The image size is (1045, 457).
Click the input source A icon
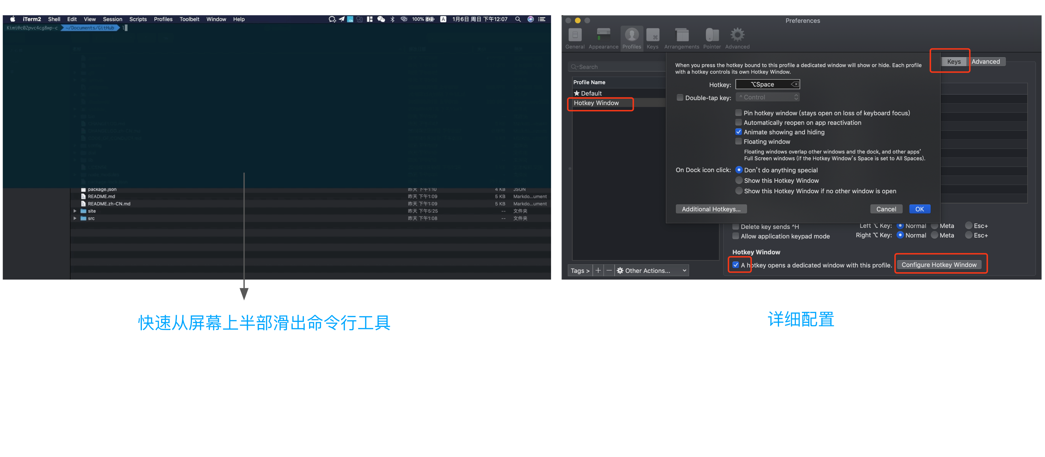pyautogui.click(x=443, y=19)
